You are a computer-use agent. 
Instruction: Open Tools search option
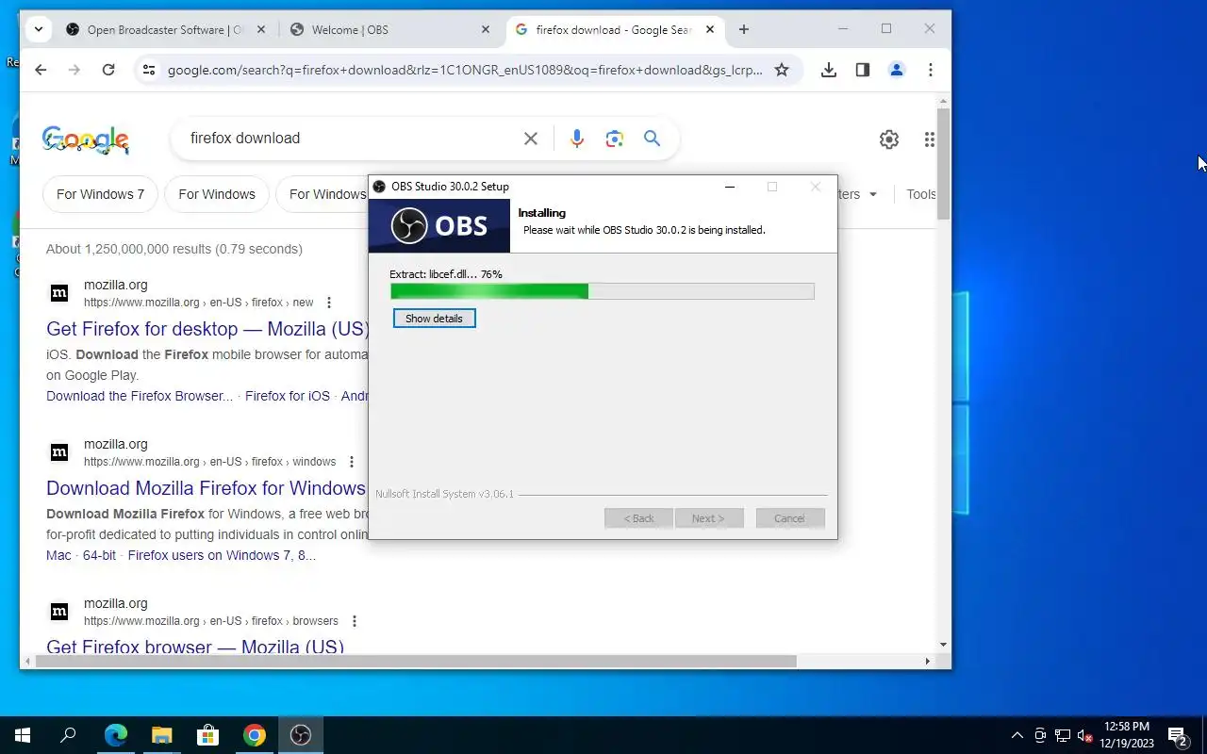click(x=920, y=194)
